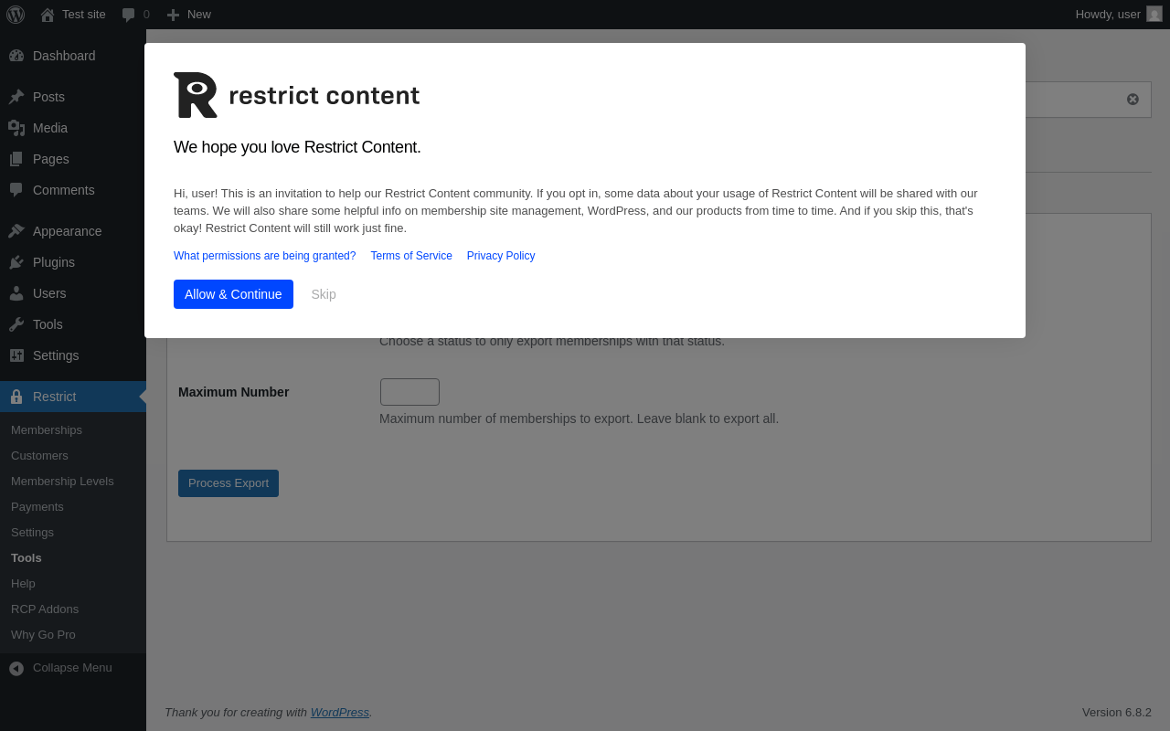1170x731 pixels.
Task: Open Restrict Tools submenu item
Action: [27, 557]
